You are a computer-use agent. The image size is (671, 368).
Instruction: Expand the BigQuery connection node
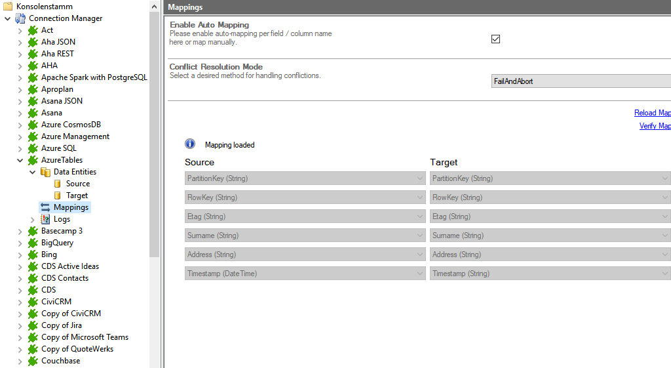click(x=20, y=243)
